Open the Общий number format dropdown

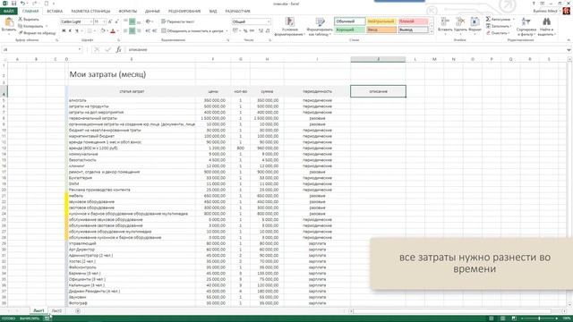[269, 21]
